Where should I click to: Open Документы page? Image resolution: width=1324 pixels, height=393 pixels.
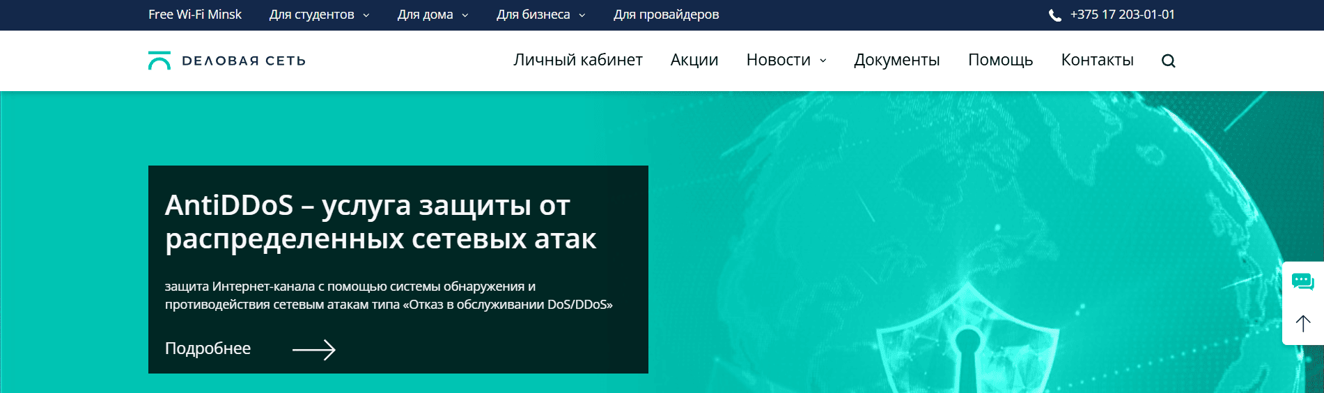tap(897, 60)
